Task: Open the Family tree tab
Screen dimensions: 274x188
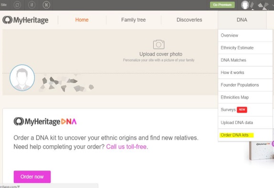Action: click(x=134, y=20)
